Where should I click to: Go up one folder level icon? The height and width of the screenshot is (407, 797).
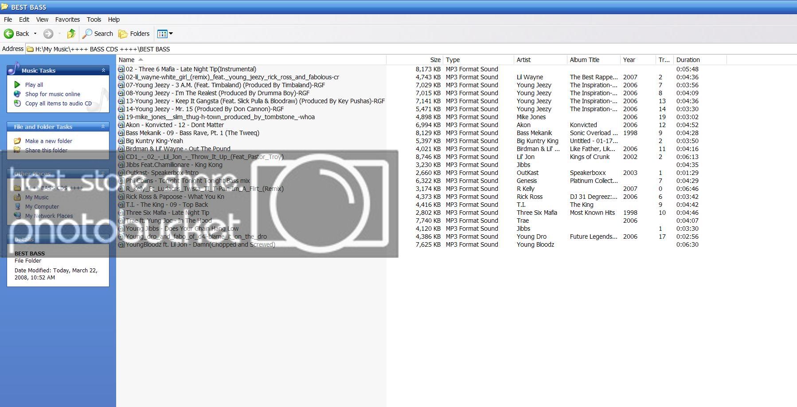coord(71,34)
